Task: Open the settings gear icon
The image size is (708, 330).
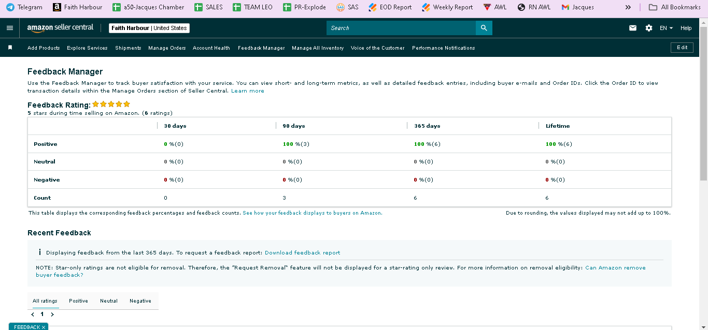Action: [x=649, y=28]
